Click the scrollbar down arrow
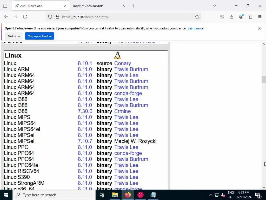266x200 pixels. tap(263, 187)
